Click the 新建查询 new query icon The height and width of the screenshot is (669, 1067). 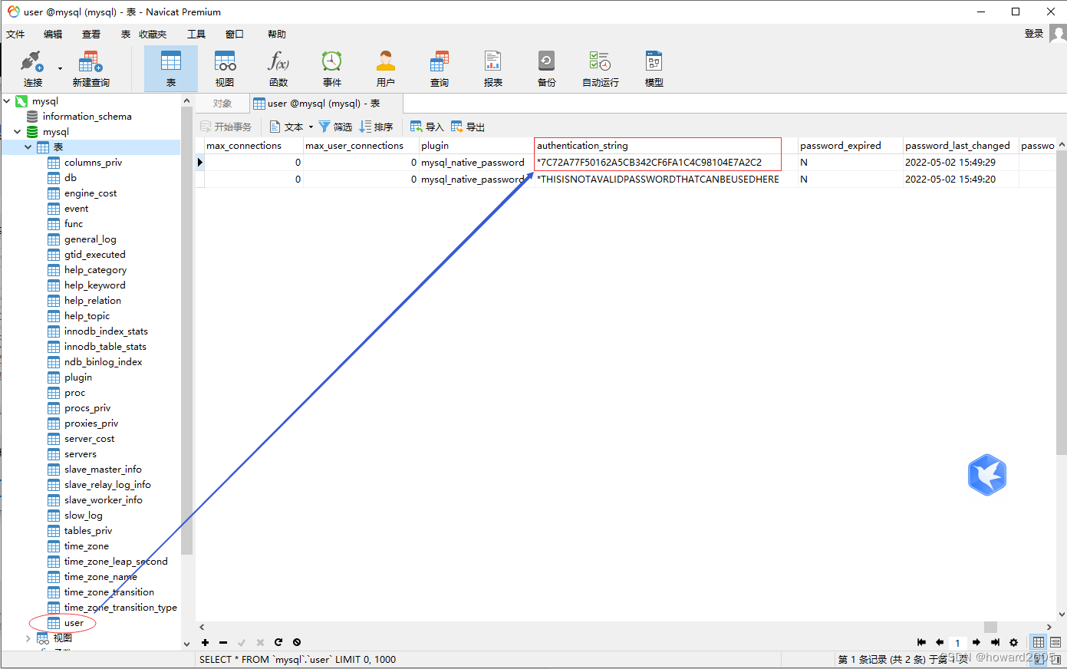pos(91,69)
